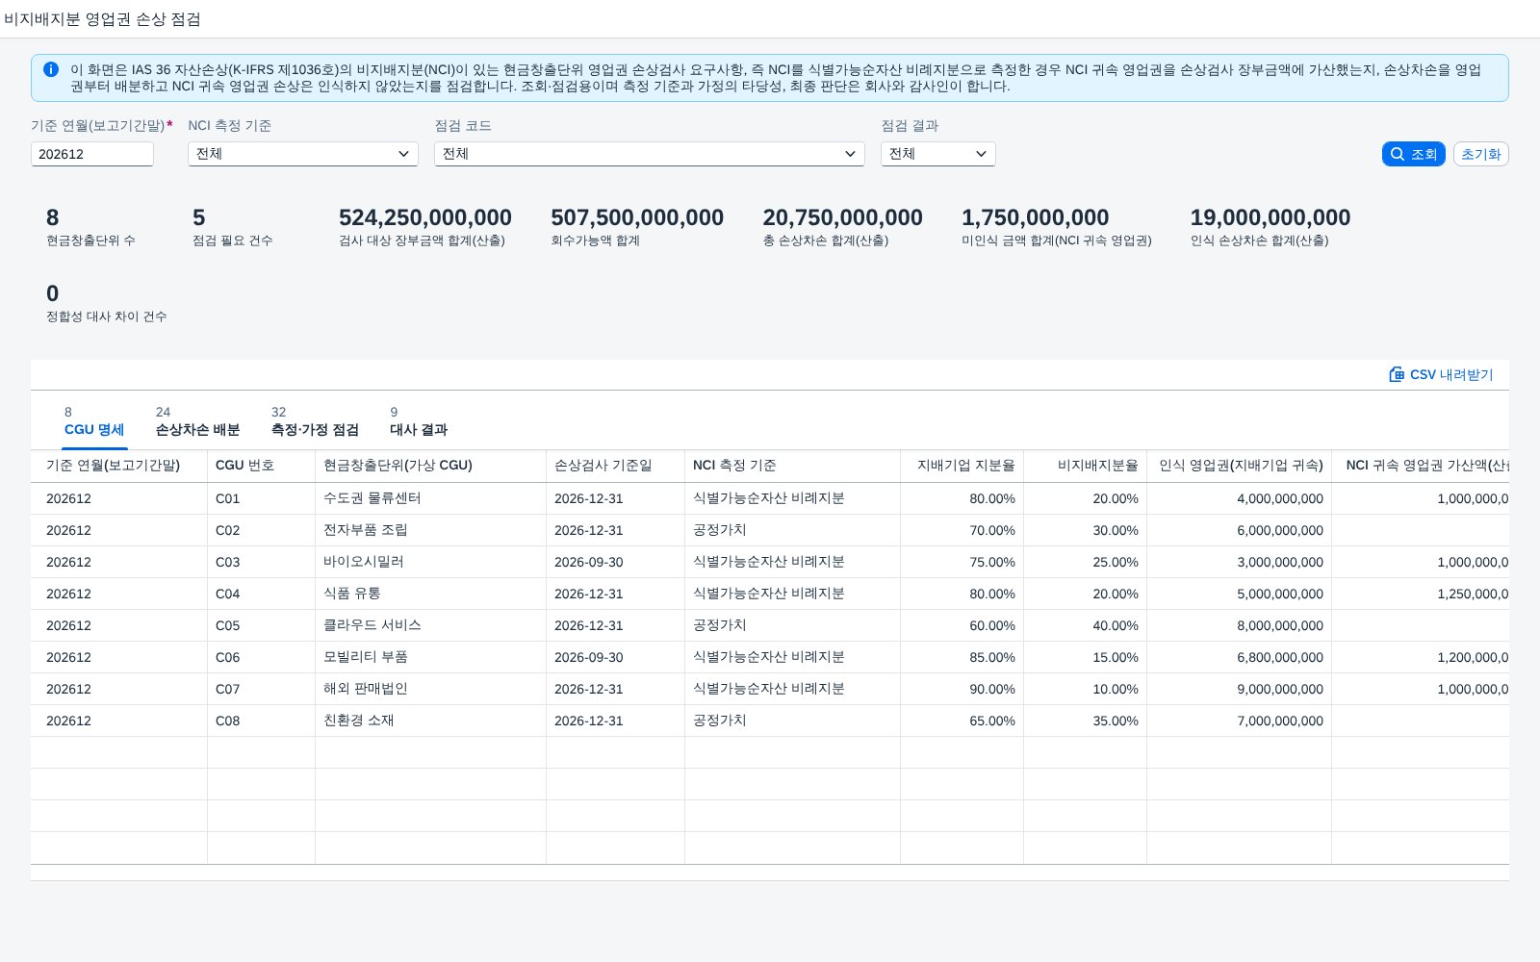Viewport: 1540px width, 962px height.
Task: Click the info icon in the blue notice
Action: pos(51,69)
